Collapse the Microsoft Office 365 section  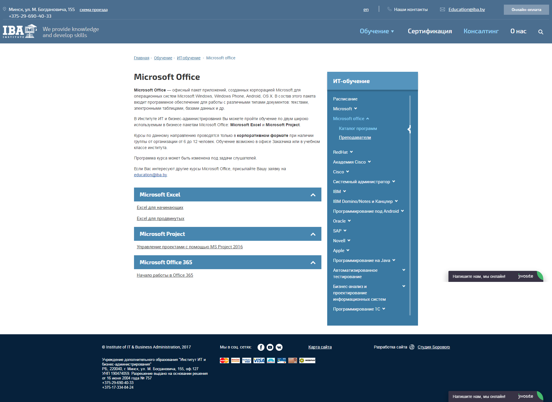(x=313, y=263)
